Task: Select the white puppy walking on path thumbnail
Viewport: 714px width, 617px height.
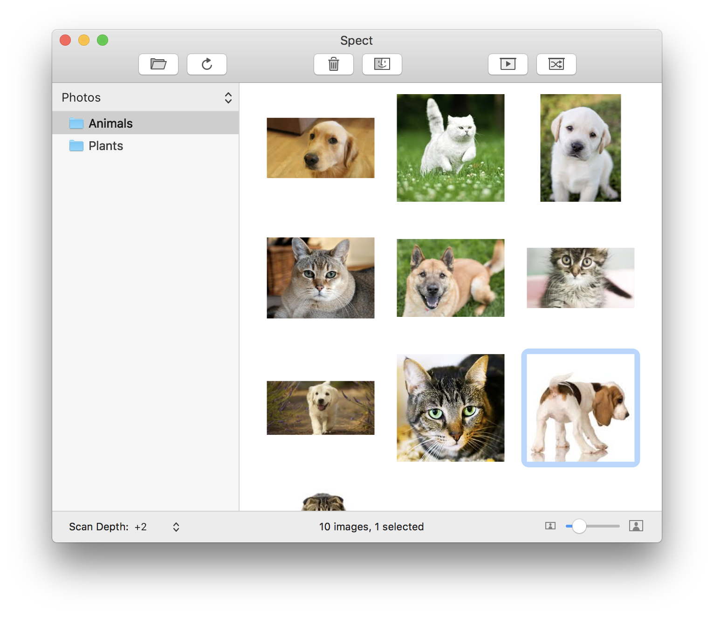Action: [x=321, y=408]
